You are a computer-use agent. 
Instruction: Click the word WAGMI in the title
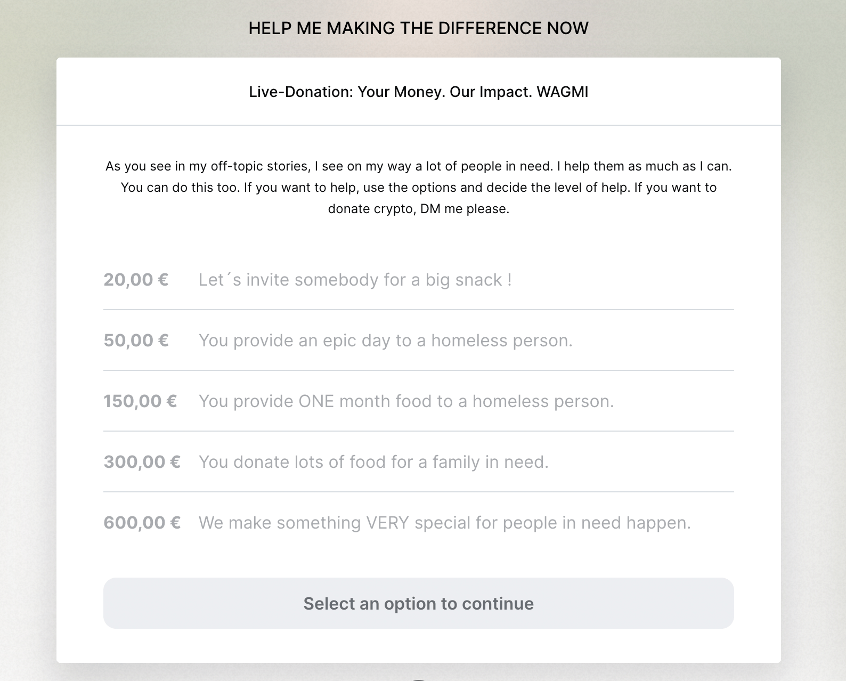[563, 92]
